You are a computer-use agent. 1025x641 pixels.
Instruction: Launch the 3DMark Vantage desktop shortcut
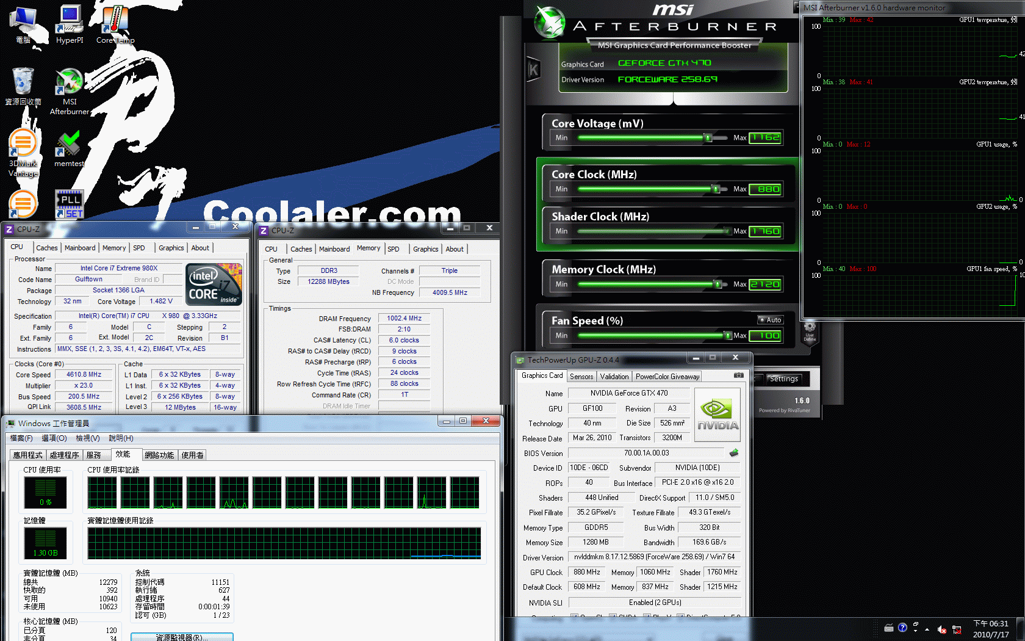point(23,153)
